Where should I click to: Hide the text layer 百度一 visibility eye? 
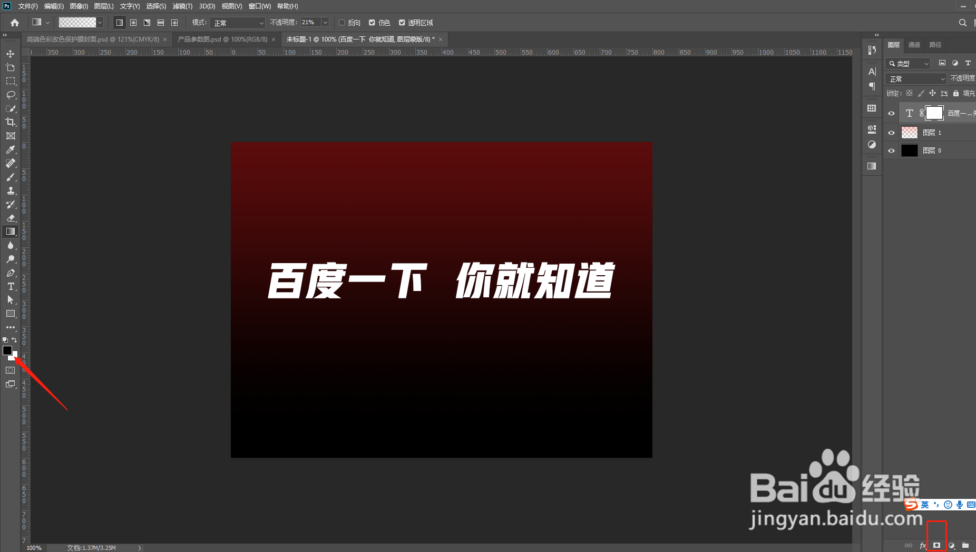(891, 113)
